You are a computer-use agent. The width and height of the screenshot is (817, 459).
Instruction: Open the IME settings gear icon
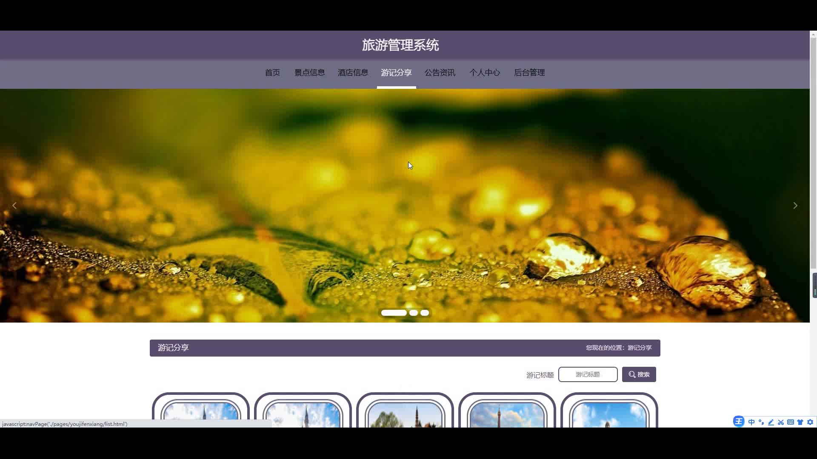[810, 422]
